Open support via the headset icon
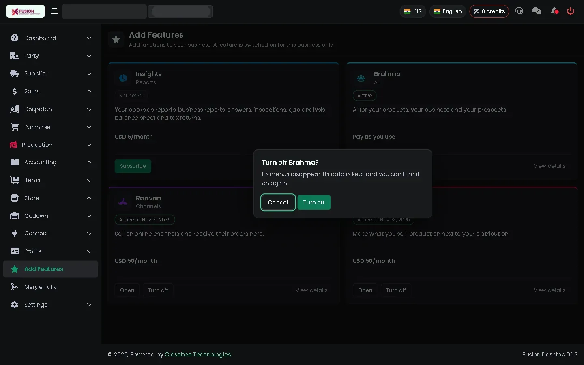The width and height of the screenshot is (584, 365). (x=519, y=11)
